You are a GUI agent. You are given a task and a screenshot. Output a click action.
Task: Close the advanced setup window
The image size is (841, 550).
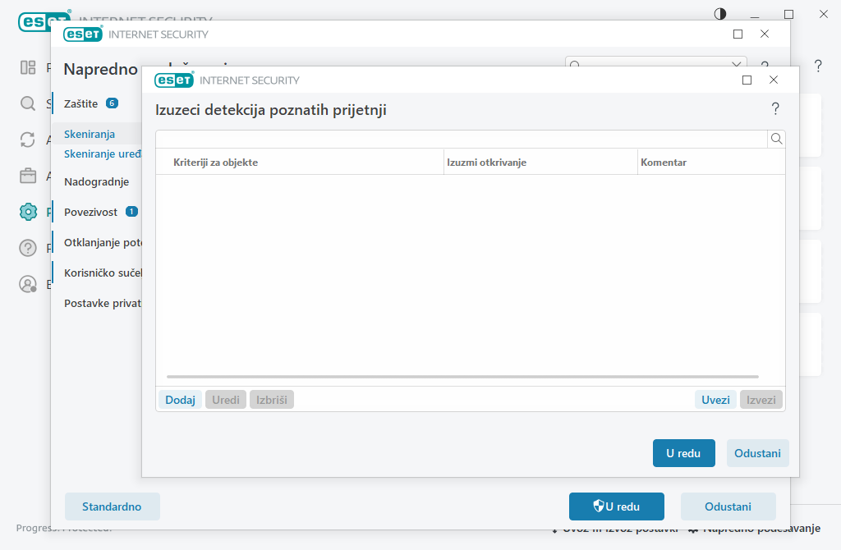tap(765, 34)
